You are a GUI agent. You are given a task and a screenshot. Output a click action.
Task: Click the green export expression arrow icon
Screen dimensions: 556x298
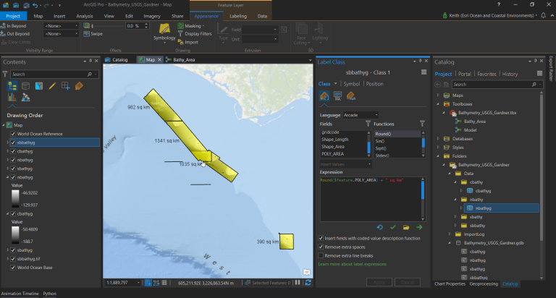pos(419,227)
